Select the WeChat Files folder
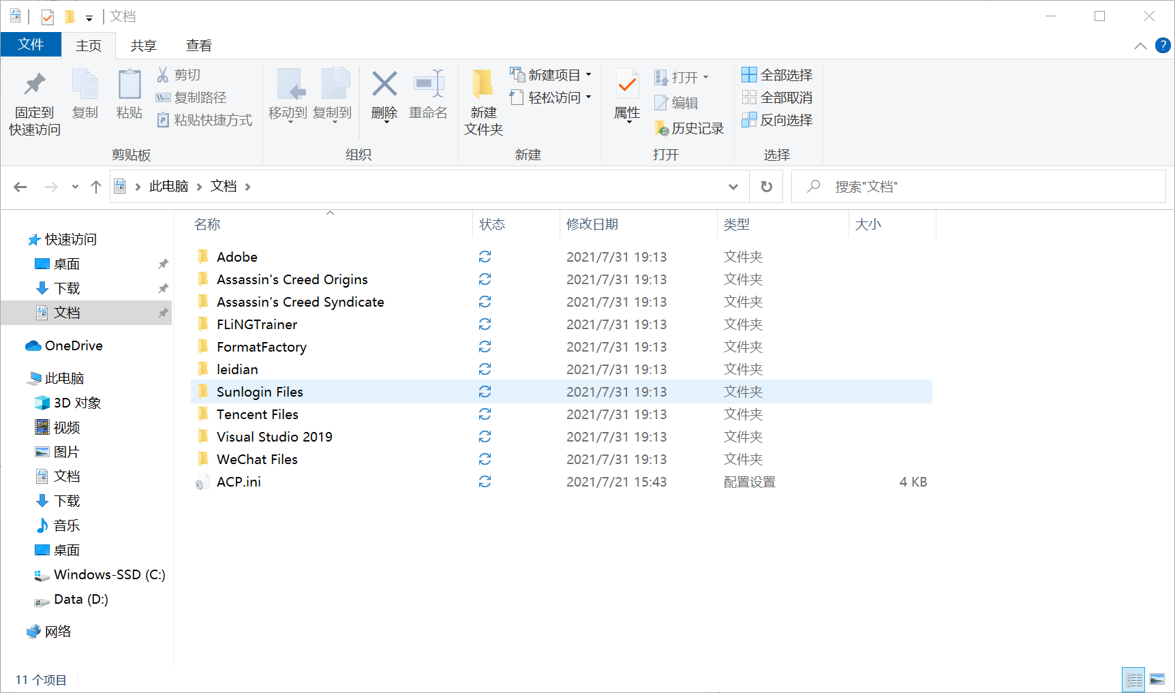Screen dimensions: 1175x693 pos(257,459)
